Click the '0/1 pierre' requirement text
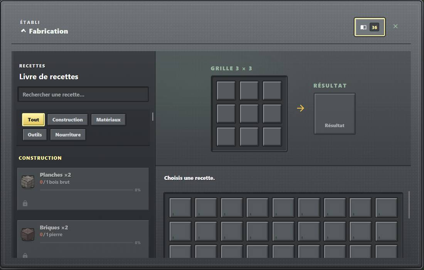The height and width of the screenshot is (270, 424). click(51, 235)
